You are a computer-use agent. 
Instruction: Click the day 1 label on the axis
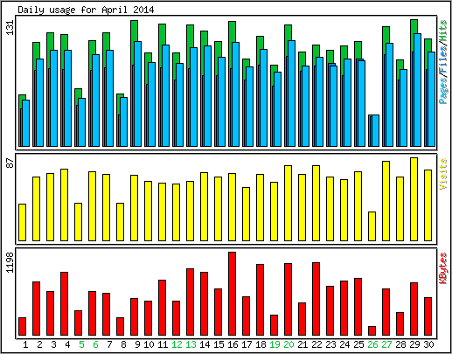tap(25, 344)
